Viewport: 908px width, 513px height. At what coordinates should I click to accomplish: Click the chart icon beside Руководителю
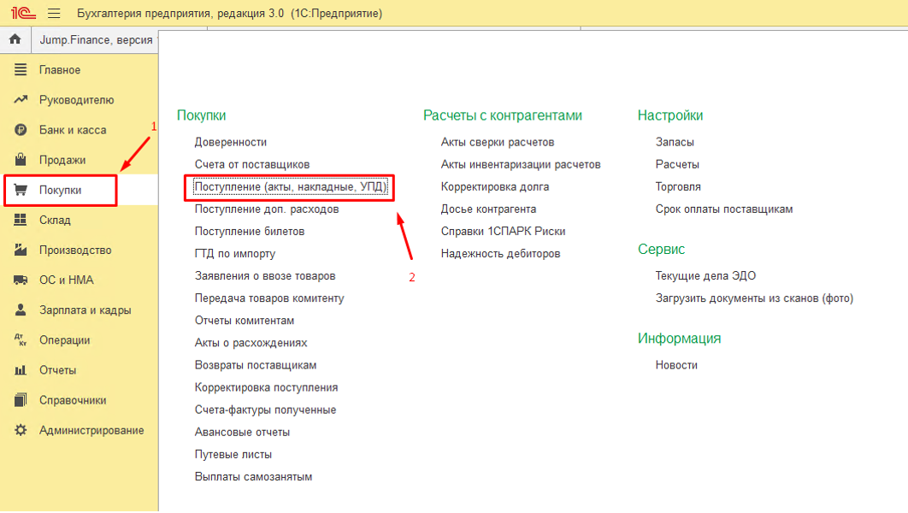(21, 100)
